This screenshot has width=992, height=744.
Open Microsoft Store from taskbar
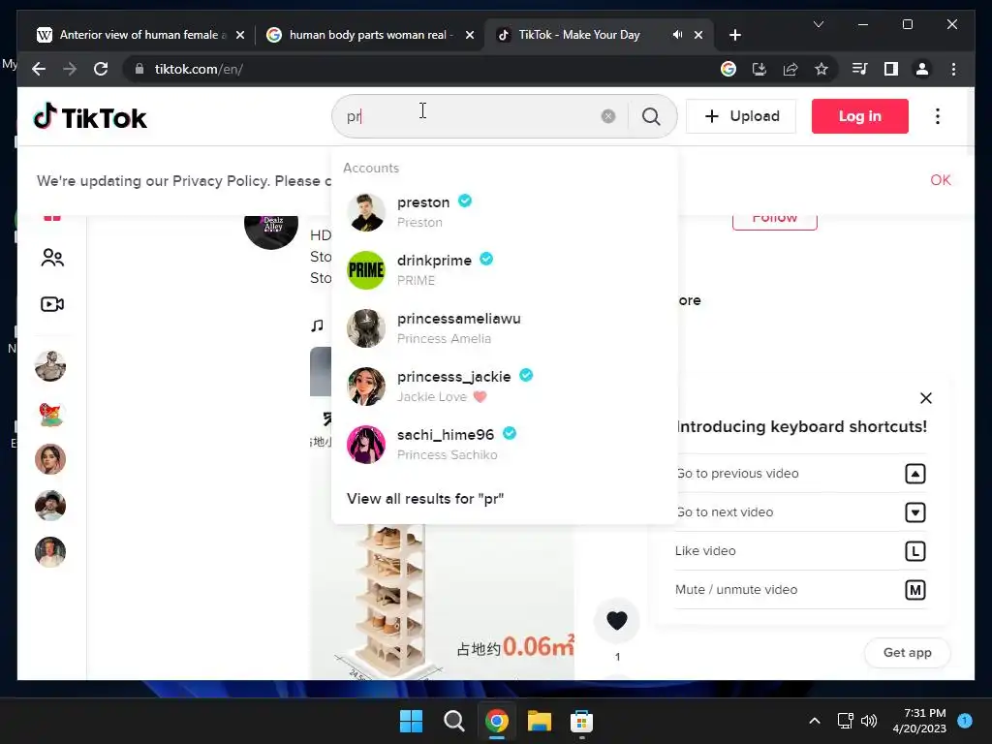(x=581, y=721)
